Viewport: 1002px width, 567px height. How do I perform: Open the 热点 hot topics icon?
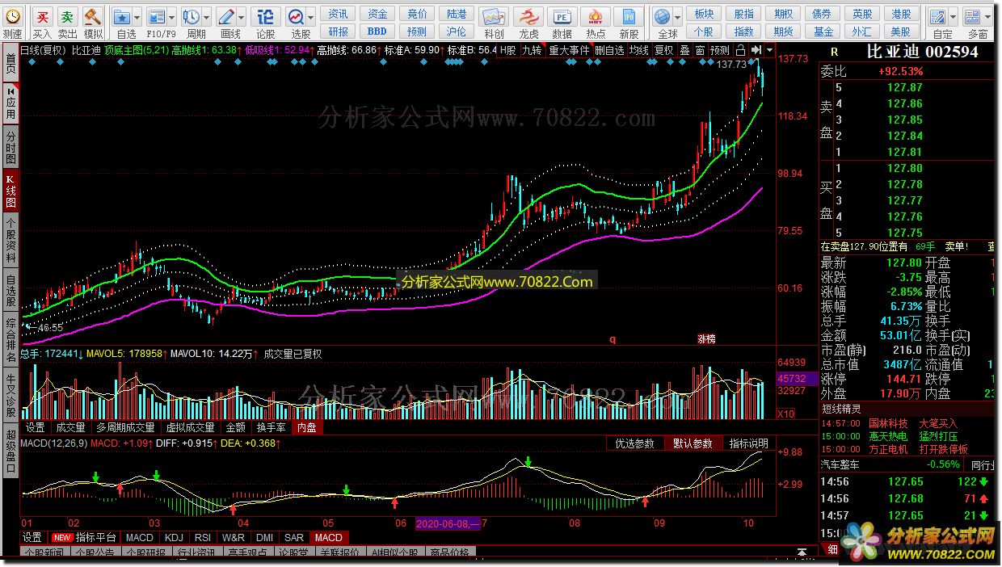[596, 16]
